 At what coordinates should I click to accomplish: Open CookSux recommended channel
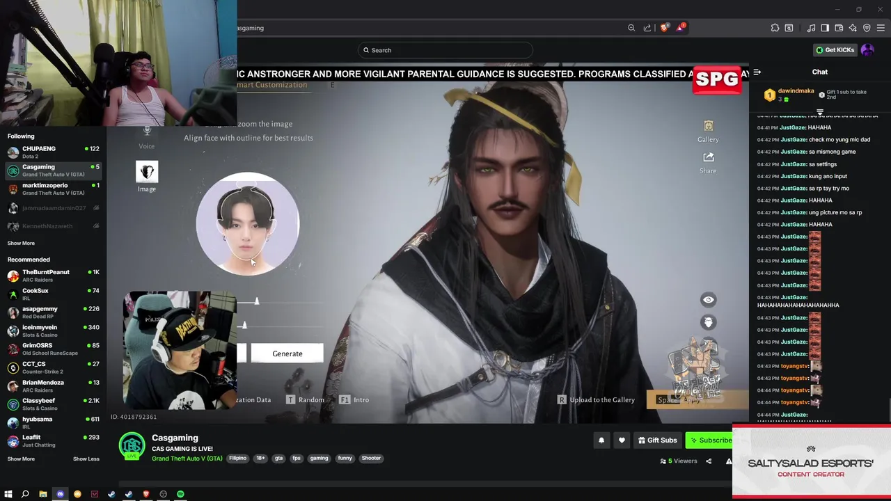(x=53, y=294)
